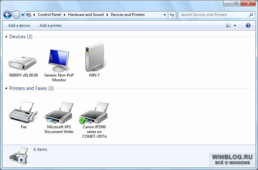
Task: Change the view using the view icon
Action: (x=228, y=26)
